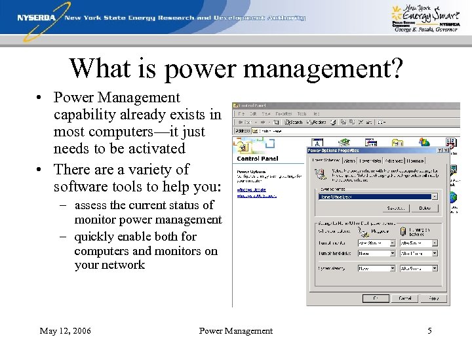Open the Add/Remove Hardware control panel icon

coord(344,142)
